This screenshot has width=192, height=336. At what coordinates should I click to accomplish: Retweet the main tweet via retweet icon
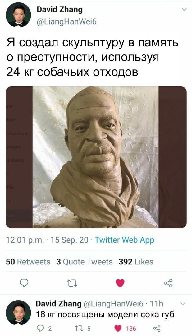(72, 283)
